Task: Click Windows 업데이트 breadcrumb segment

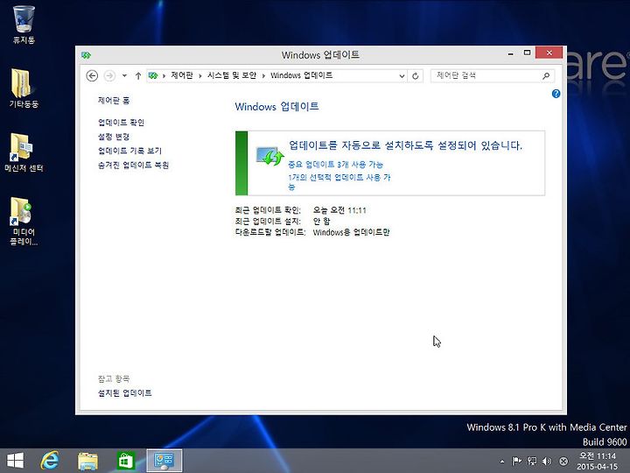Action: pyautogui.click(x=301, y=75)
